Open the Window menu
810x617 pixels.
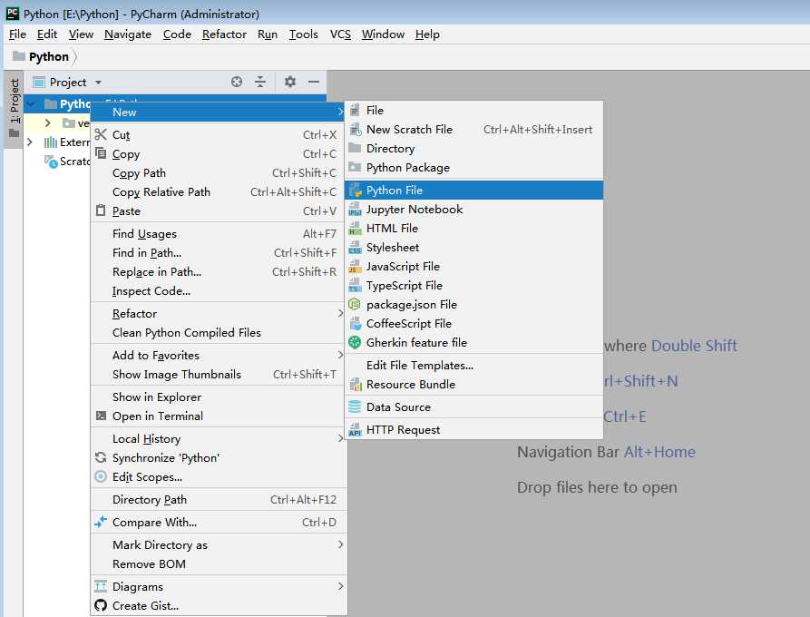[383, 34]
